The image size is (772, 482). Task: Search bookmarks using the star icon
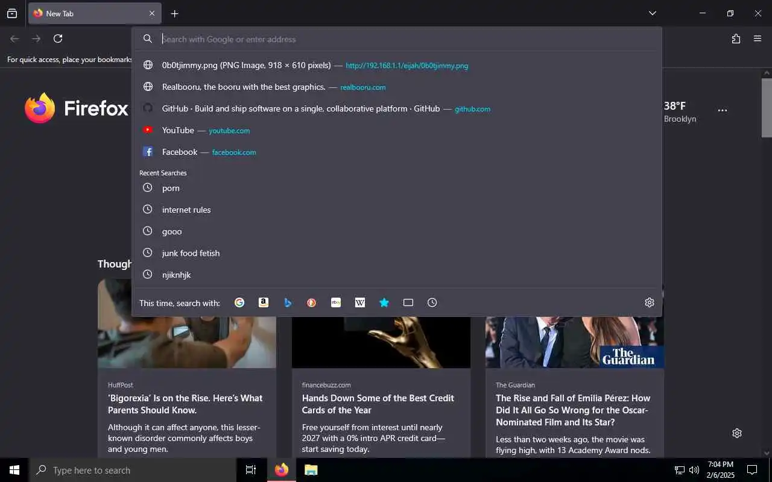coord(384,302)
